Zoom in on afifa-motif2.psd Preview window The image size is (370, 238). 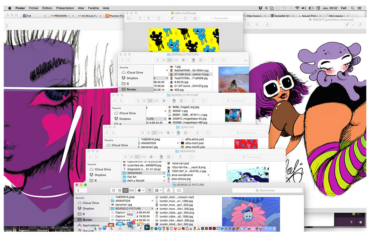click(148, 18)
